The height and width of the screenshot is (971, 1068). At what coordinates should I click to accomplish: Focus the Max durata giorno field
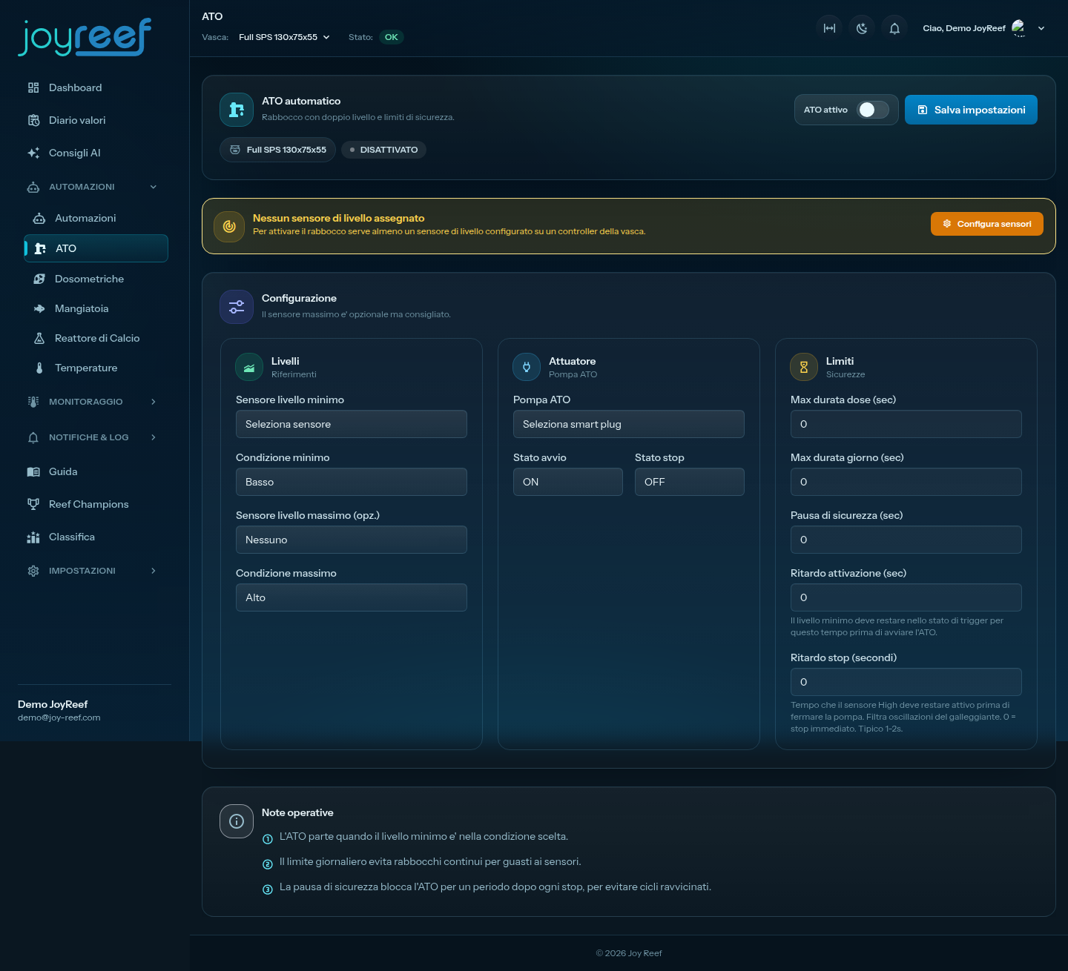coord(906,482)
